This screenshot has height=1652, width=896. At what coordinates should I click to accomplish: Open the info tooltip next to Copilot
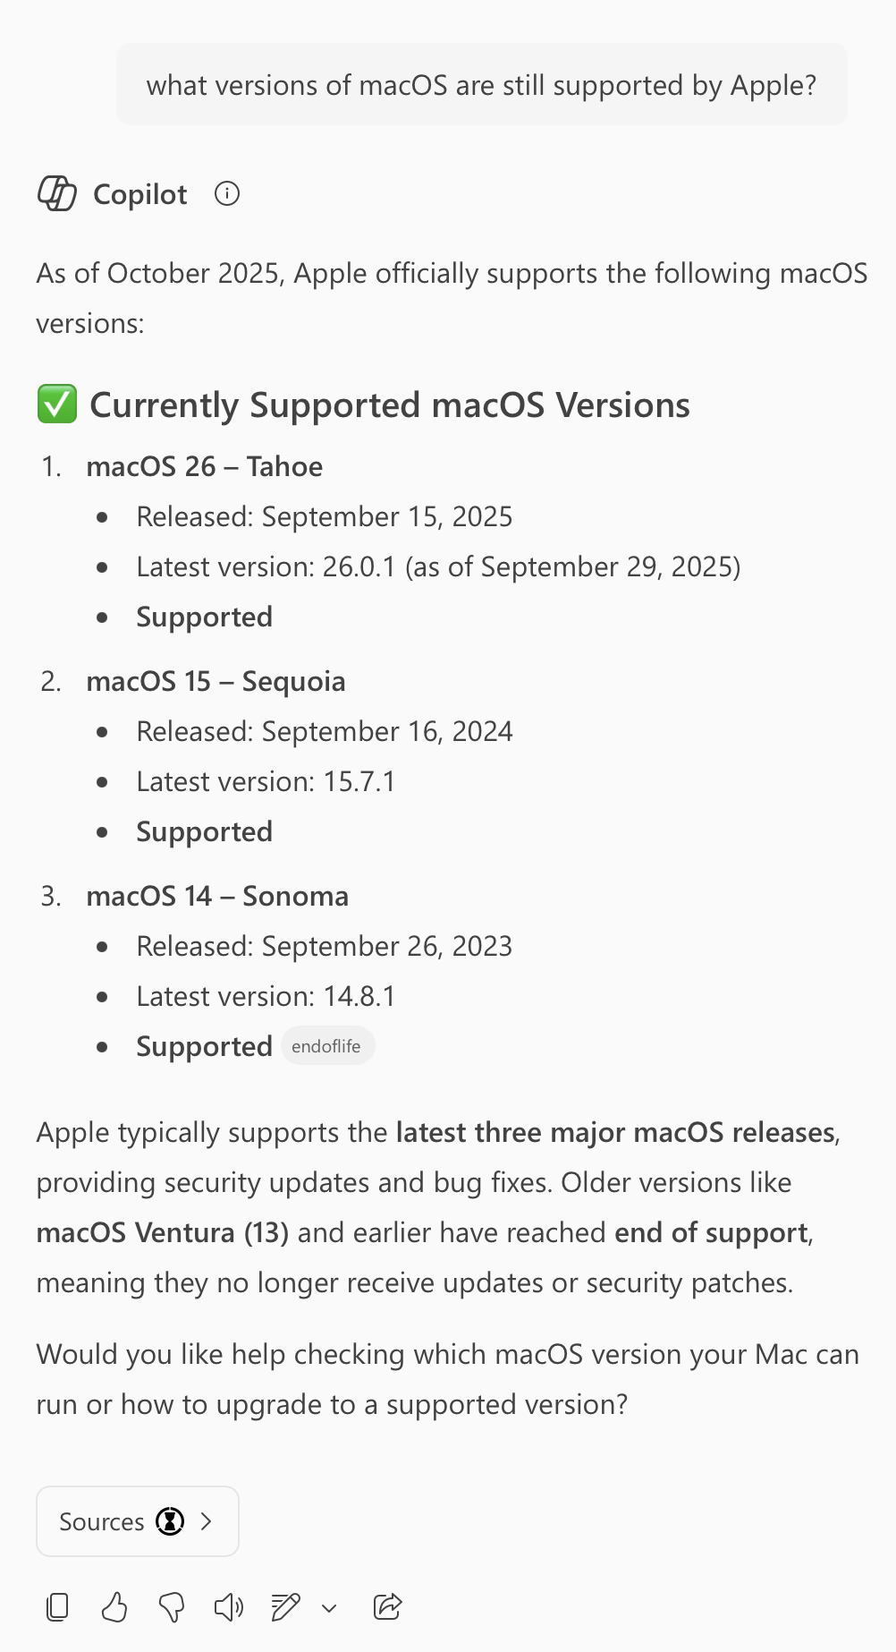coord(228,193)
